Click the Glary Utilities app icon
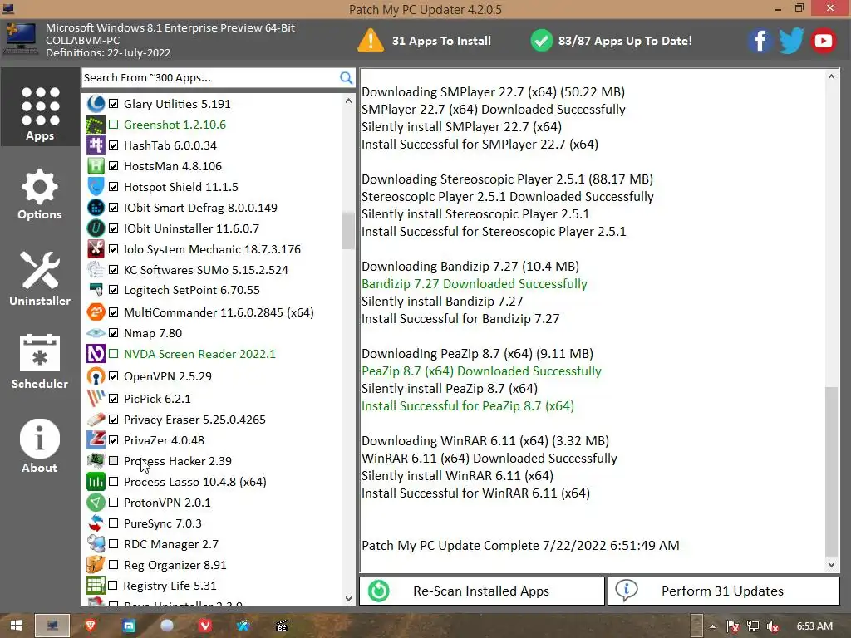The width and height of the screenshot is (851, 638). click(96, 104)
